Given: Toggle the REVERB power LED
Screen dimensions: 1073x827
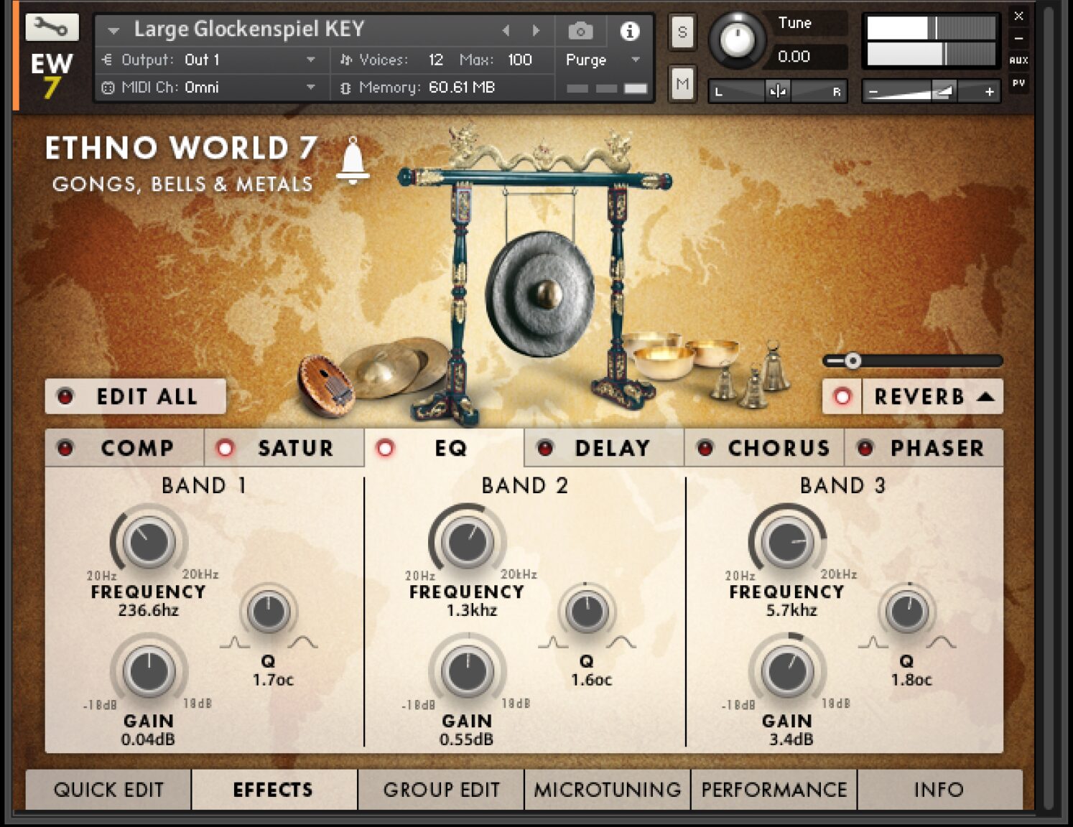Looking at the screenshot, I should click(x=842, y=396).
